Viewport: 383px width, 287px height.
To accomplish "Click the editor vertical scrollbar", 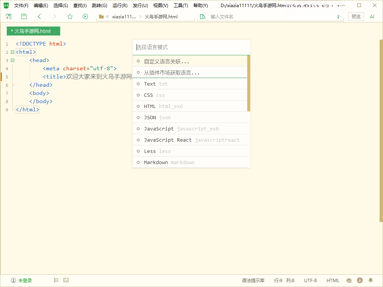I will pos(381,130).
